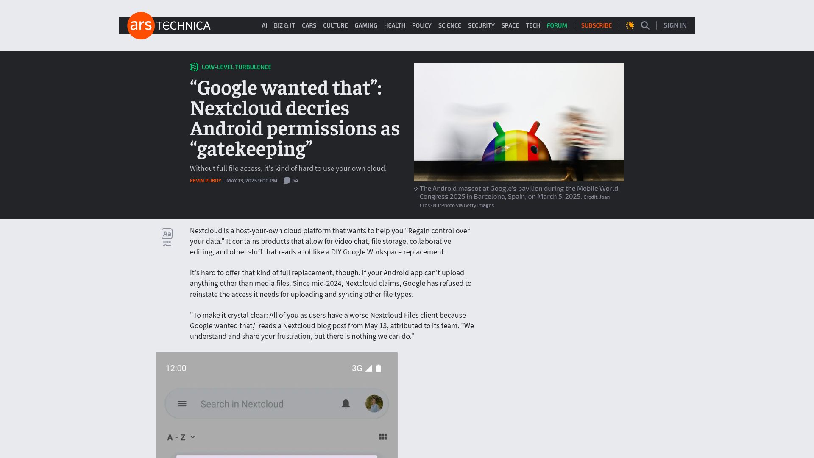Open the BIZ & IT section

click(x=284, y=25)
